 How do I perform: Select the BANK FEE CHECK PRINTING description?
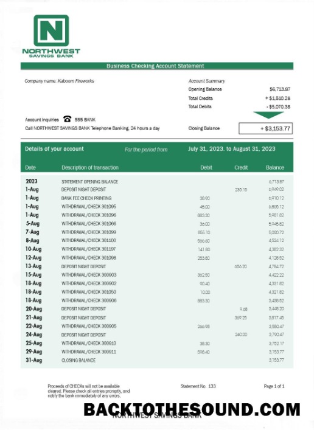(86, 198)
